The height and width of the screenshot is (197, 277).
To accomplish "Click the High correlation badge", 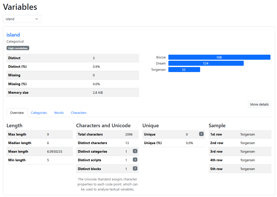I will (18, 48).
